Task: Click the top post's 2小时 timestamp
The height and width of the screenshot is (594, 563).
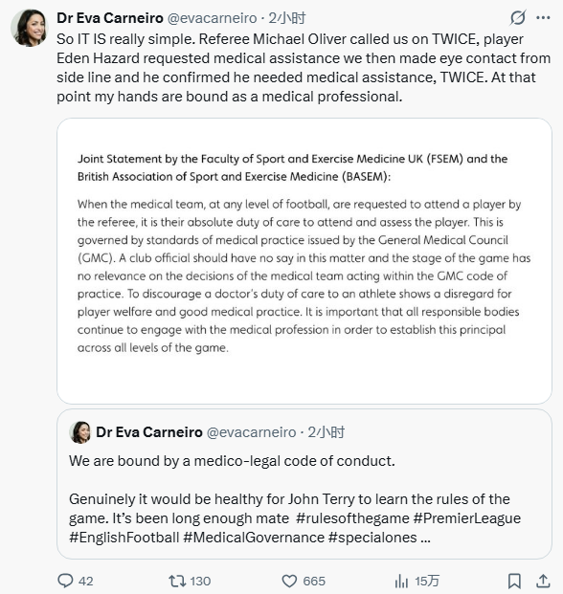Action: 287,18
